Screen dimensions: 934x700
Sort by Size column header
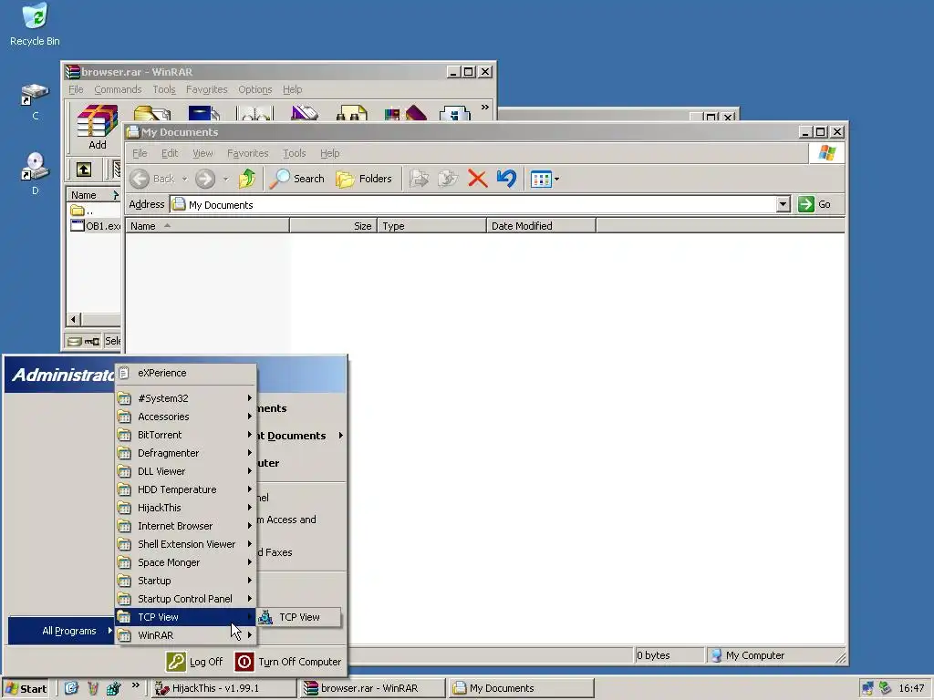[x=334, y=226]
